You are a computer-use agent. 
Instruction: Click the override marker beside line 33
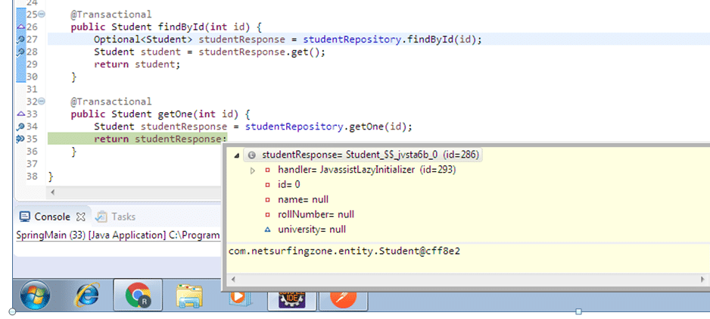[x=20, y=114]
